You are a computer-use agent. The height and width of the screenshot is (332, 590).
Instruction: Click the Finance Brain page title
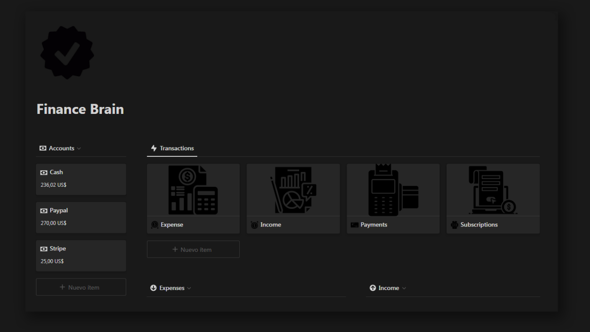(80, 109)
